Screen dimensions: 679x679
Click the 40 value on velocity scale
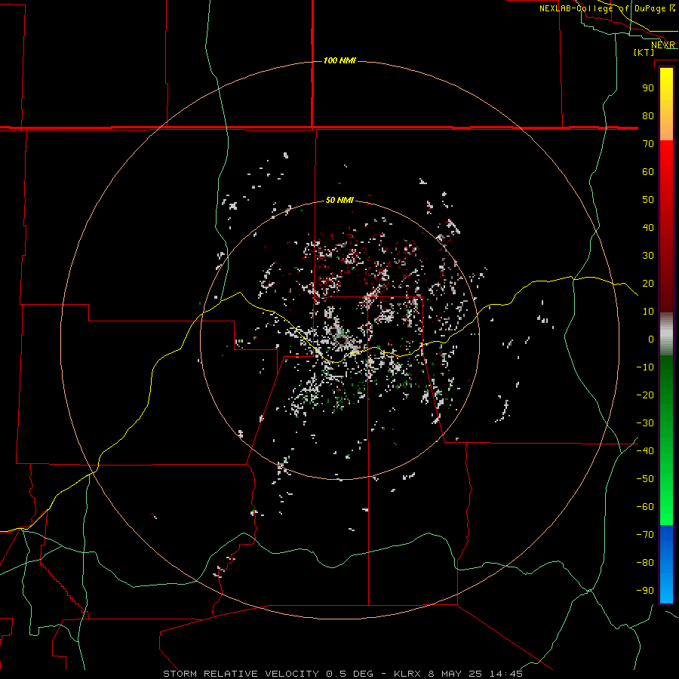(x=648, y=228)
